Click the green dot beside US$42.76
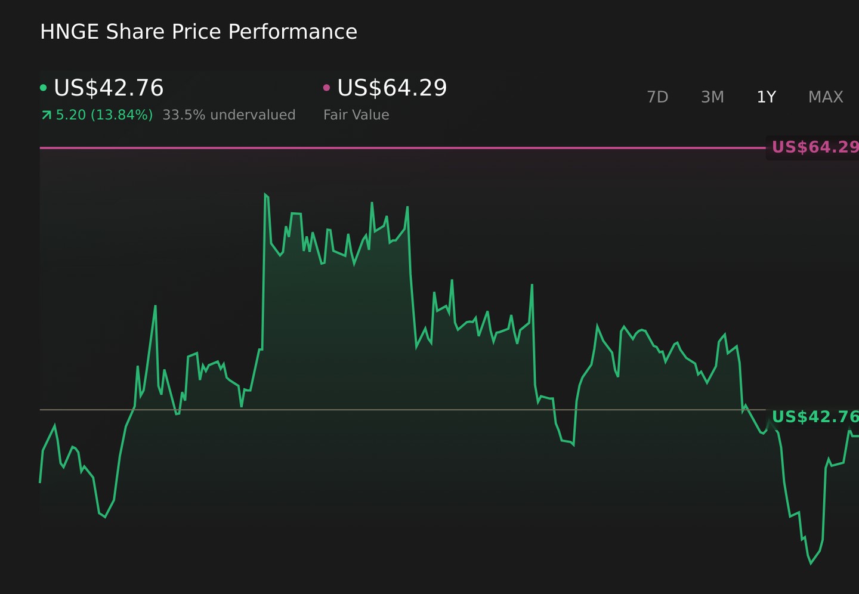 (x=43, y=88)
